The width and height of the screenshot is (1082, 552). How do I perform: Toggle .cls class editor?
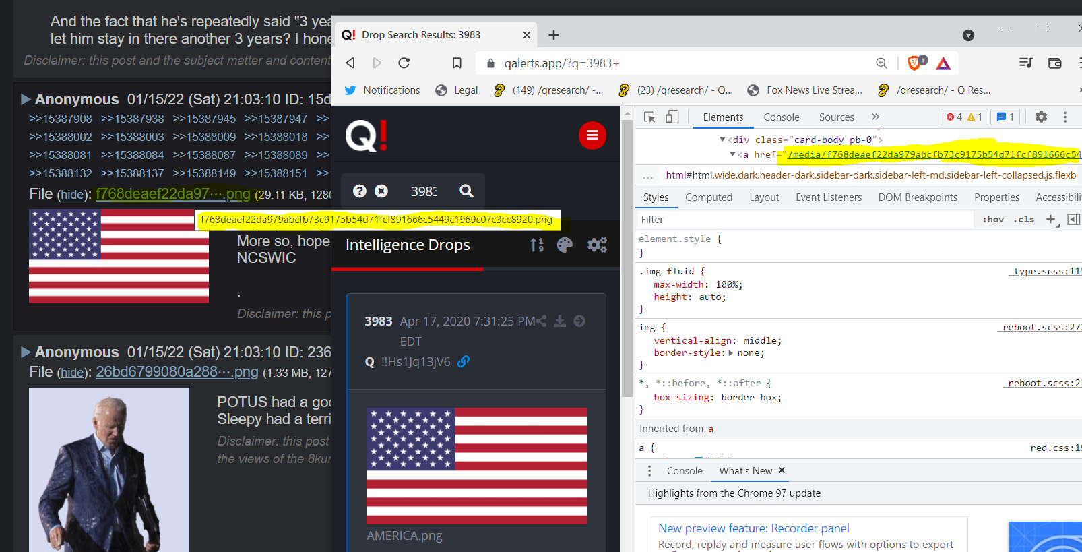click(1024, 220)
